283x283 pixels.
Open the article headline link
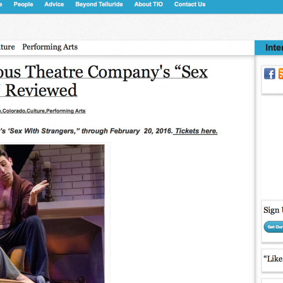(104, 81)
